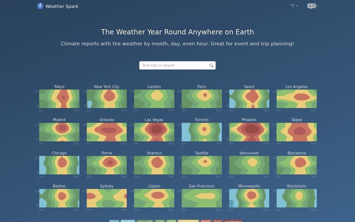Open the language translation dropdown
Viewport: 355px width, 222px height.
(x=313, y=6)
